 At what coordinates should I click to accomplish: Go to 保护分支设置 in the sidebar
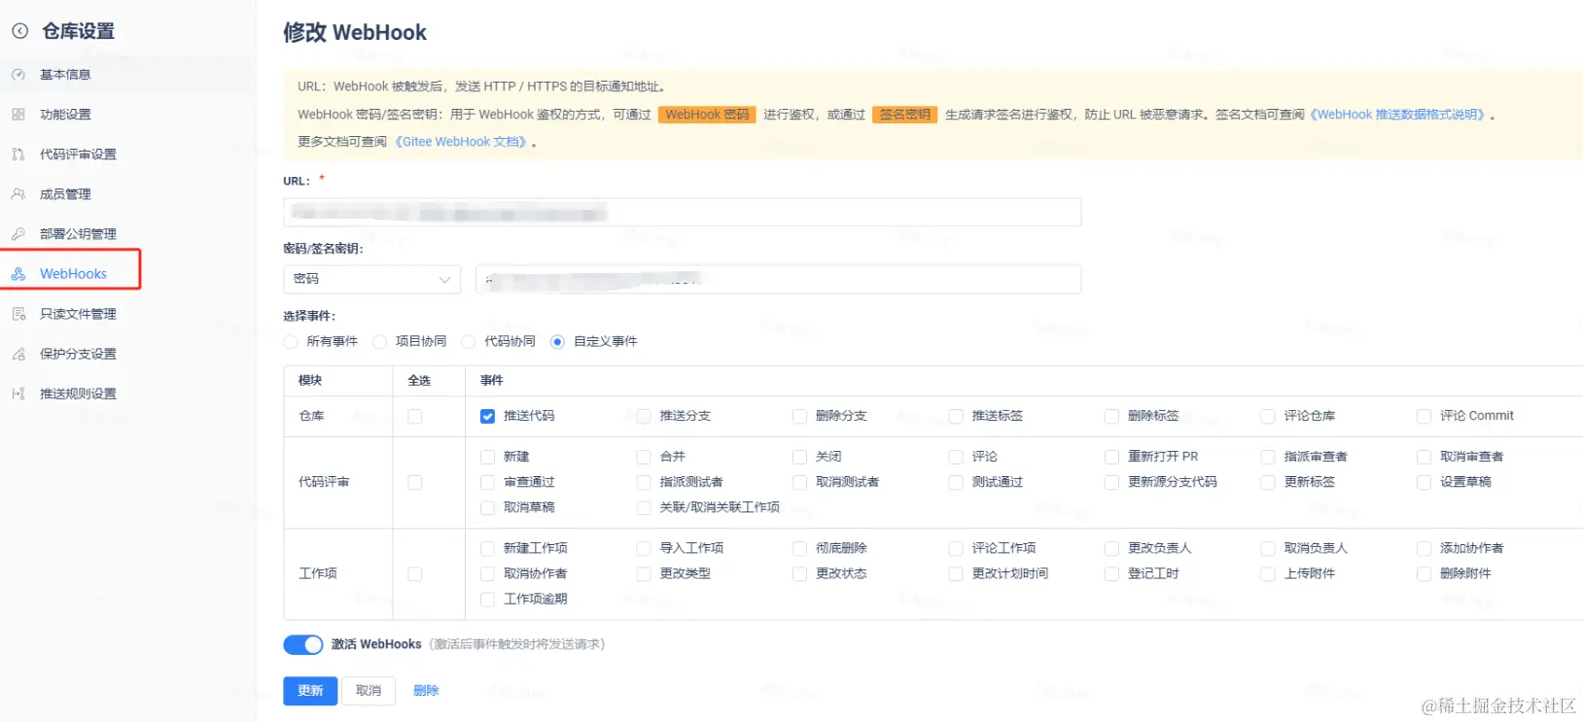click(x=78, y=354)
